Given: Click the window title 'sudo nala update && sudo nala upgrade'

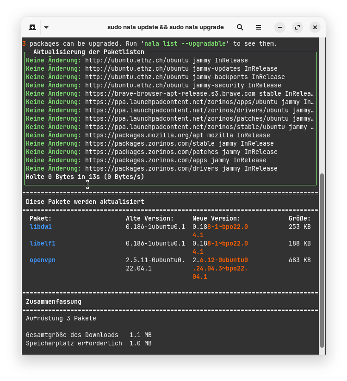Looking at the screenshot, I should (165, 27).
